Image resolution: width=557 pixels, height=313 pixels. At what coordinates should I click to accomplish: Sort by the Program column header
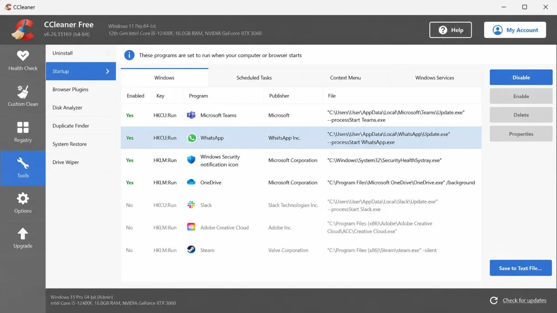pyautogui.click(x=198, y=96)
